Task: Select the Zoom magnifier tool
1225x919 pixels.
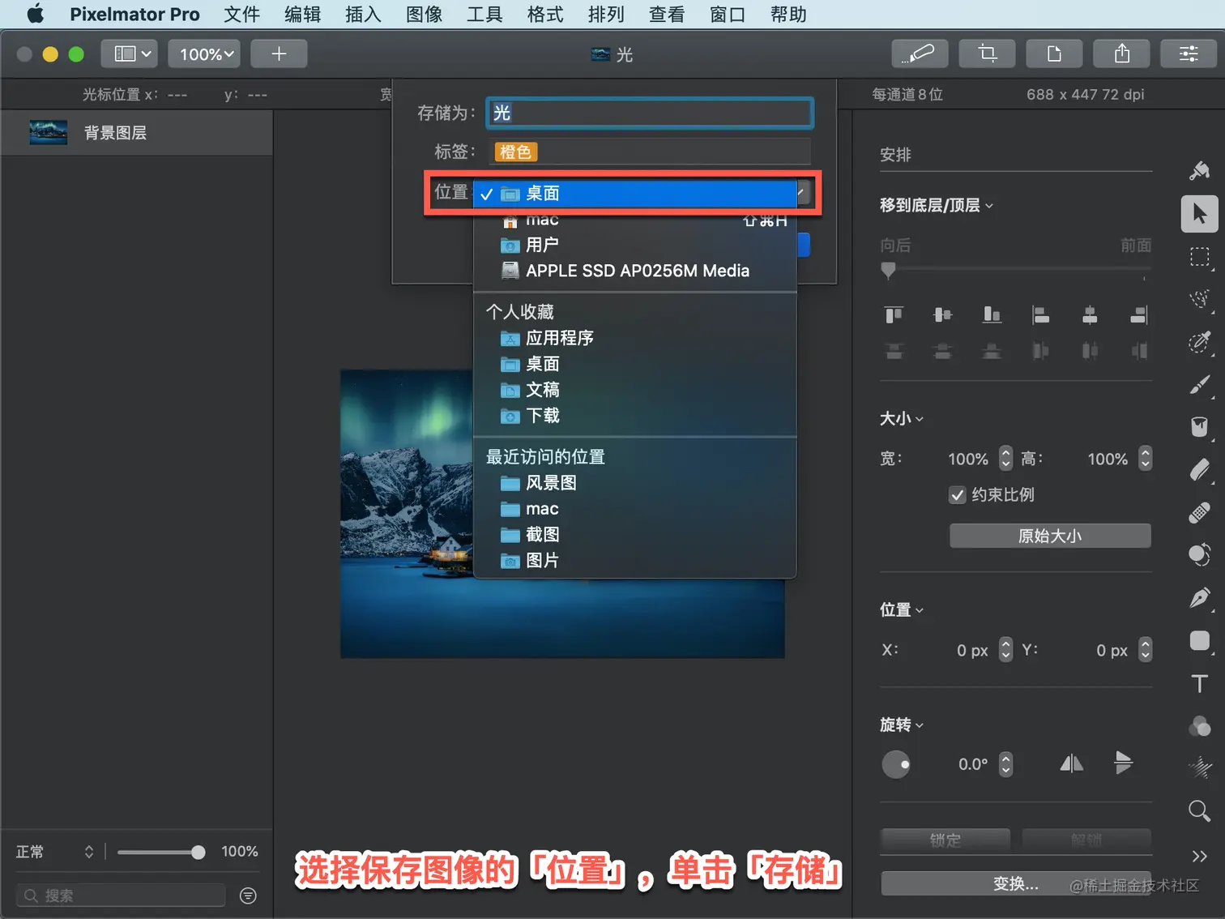Action: [x=1200, y=810]
